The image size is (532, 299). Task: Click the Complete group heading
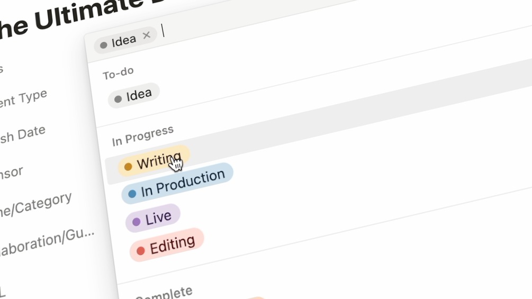(x=164, y=293)
